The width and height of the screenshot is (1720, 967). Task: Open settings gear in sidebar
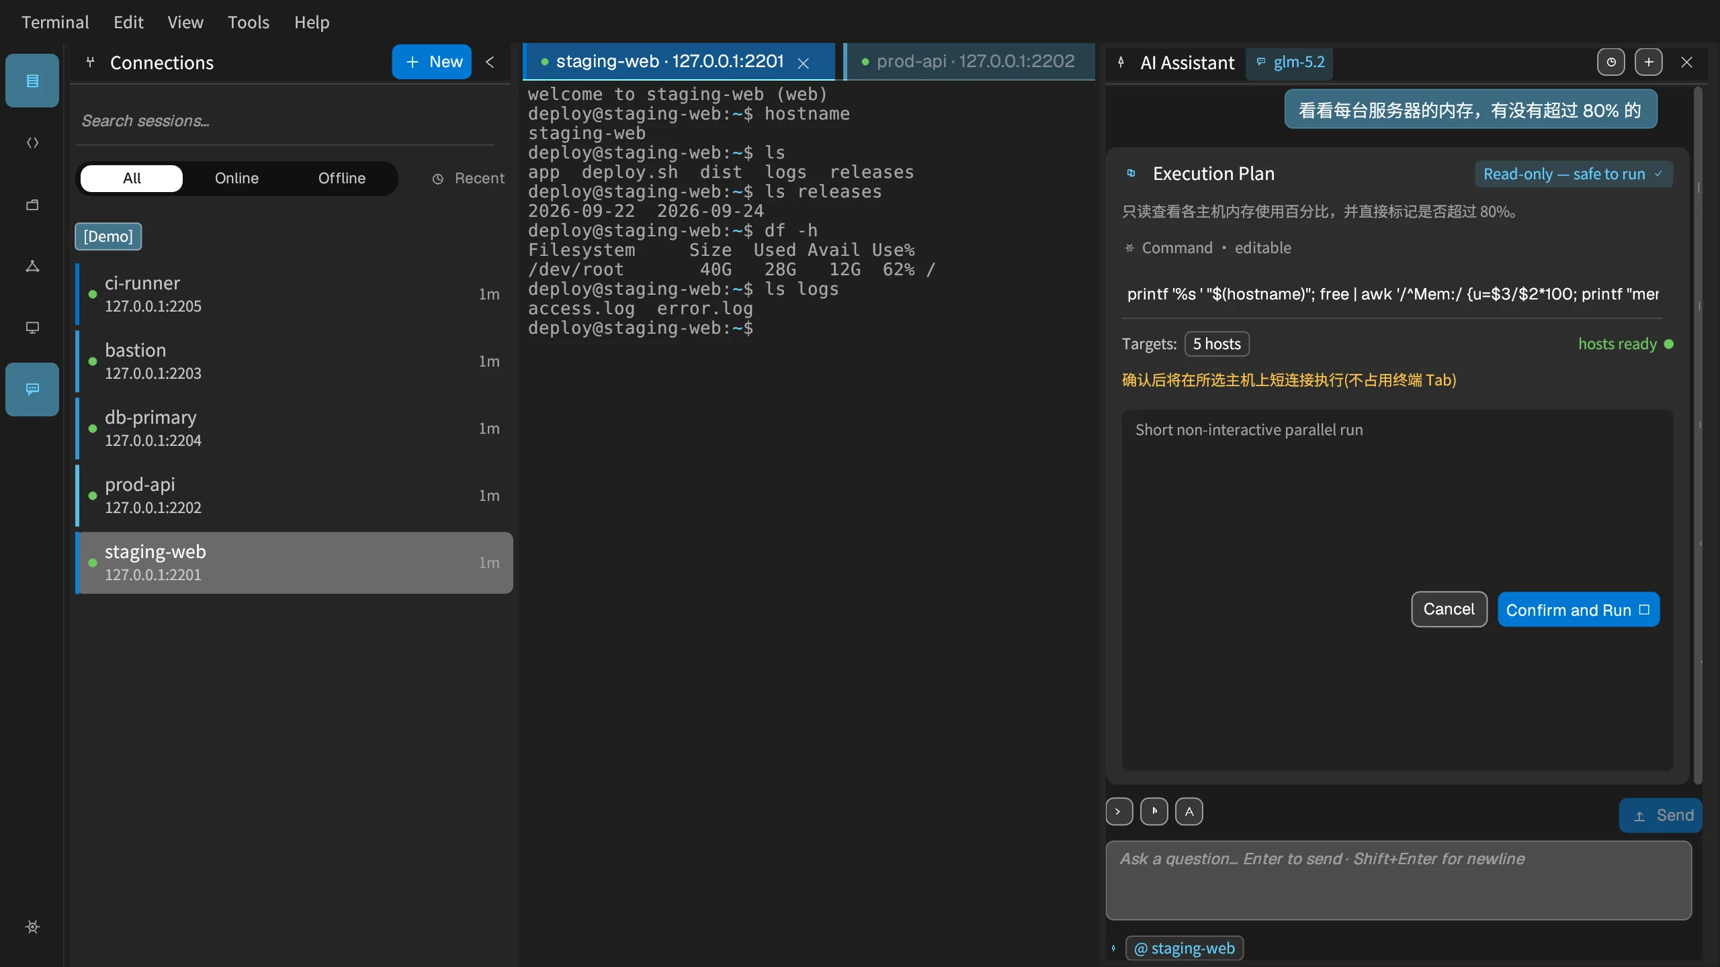(x=32, y=927)
